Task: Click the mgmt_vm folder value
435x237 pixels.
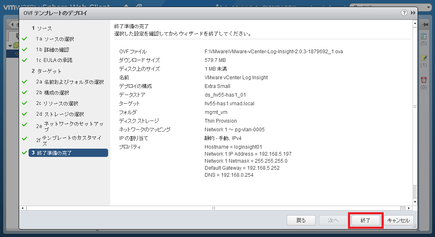Action: tap(216, 112)
